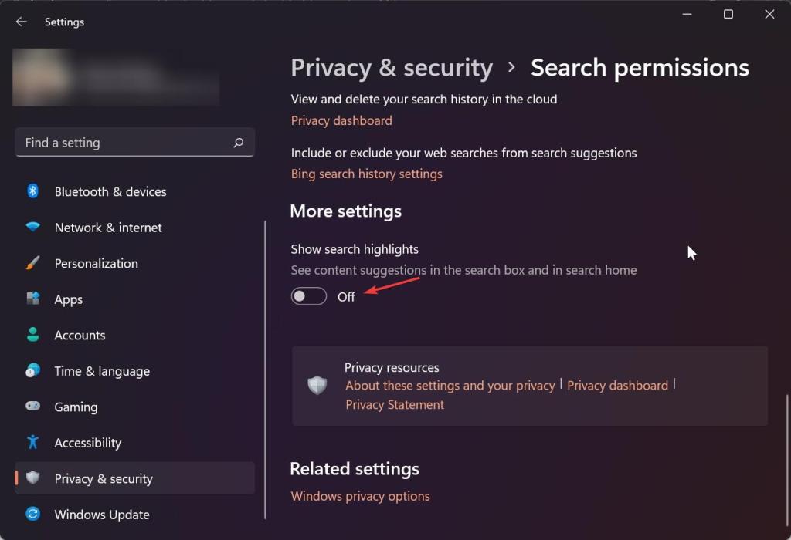This screenshot has height=540, width=791.
Task: Click the Accounts person icon
Action: point(32,335)
